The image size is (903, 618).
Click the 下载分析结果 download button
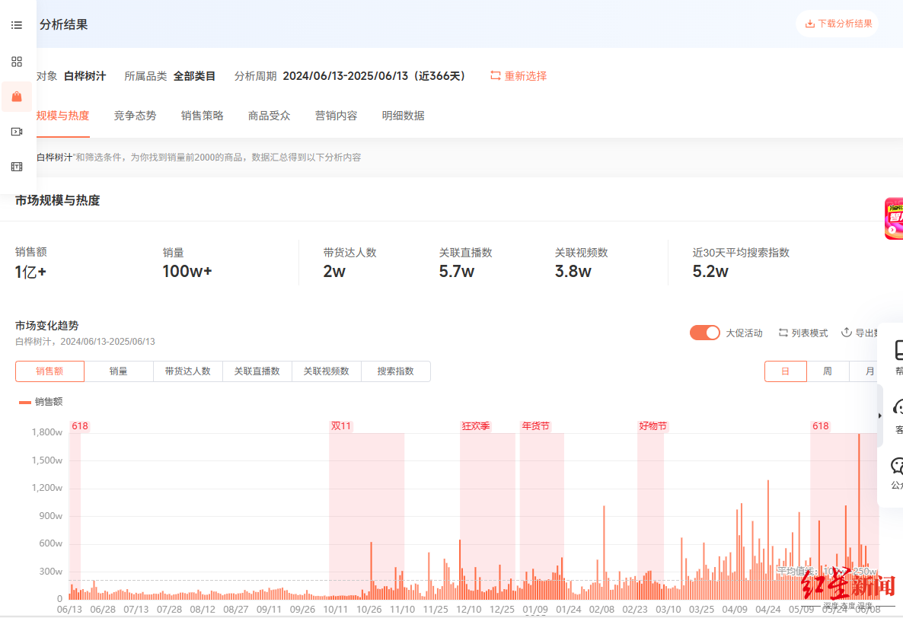[838, 24]
